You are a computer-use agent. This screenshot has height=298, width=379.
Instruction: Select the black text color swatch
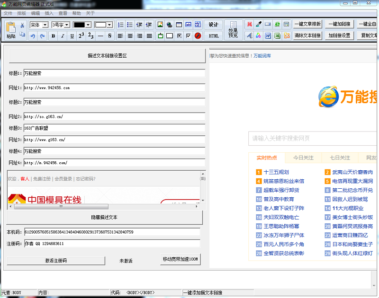[x=80, y=24]
